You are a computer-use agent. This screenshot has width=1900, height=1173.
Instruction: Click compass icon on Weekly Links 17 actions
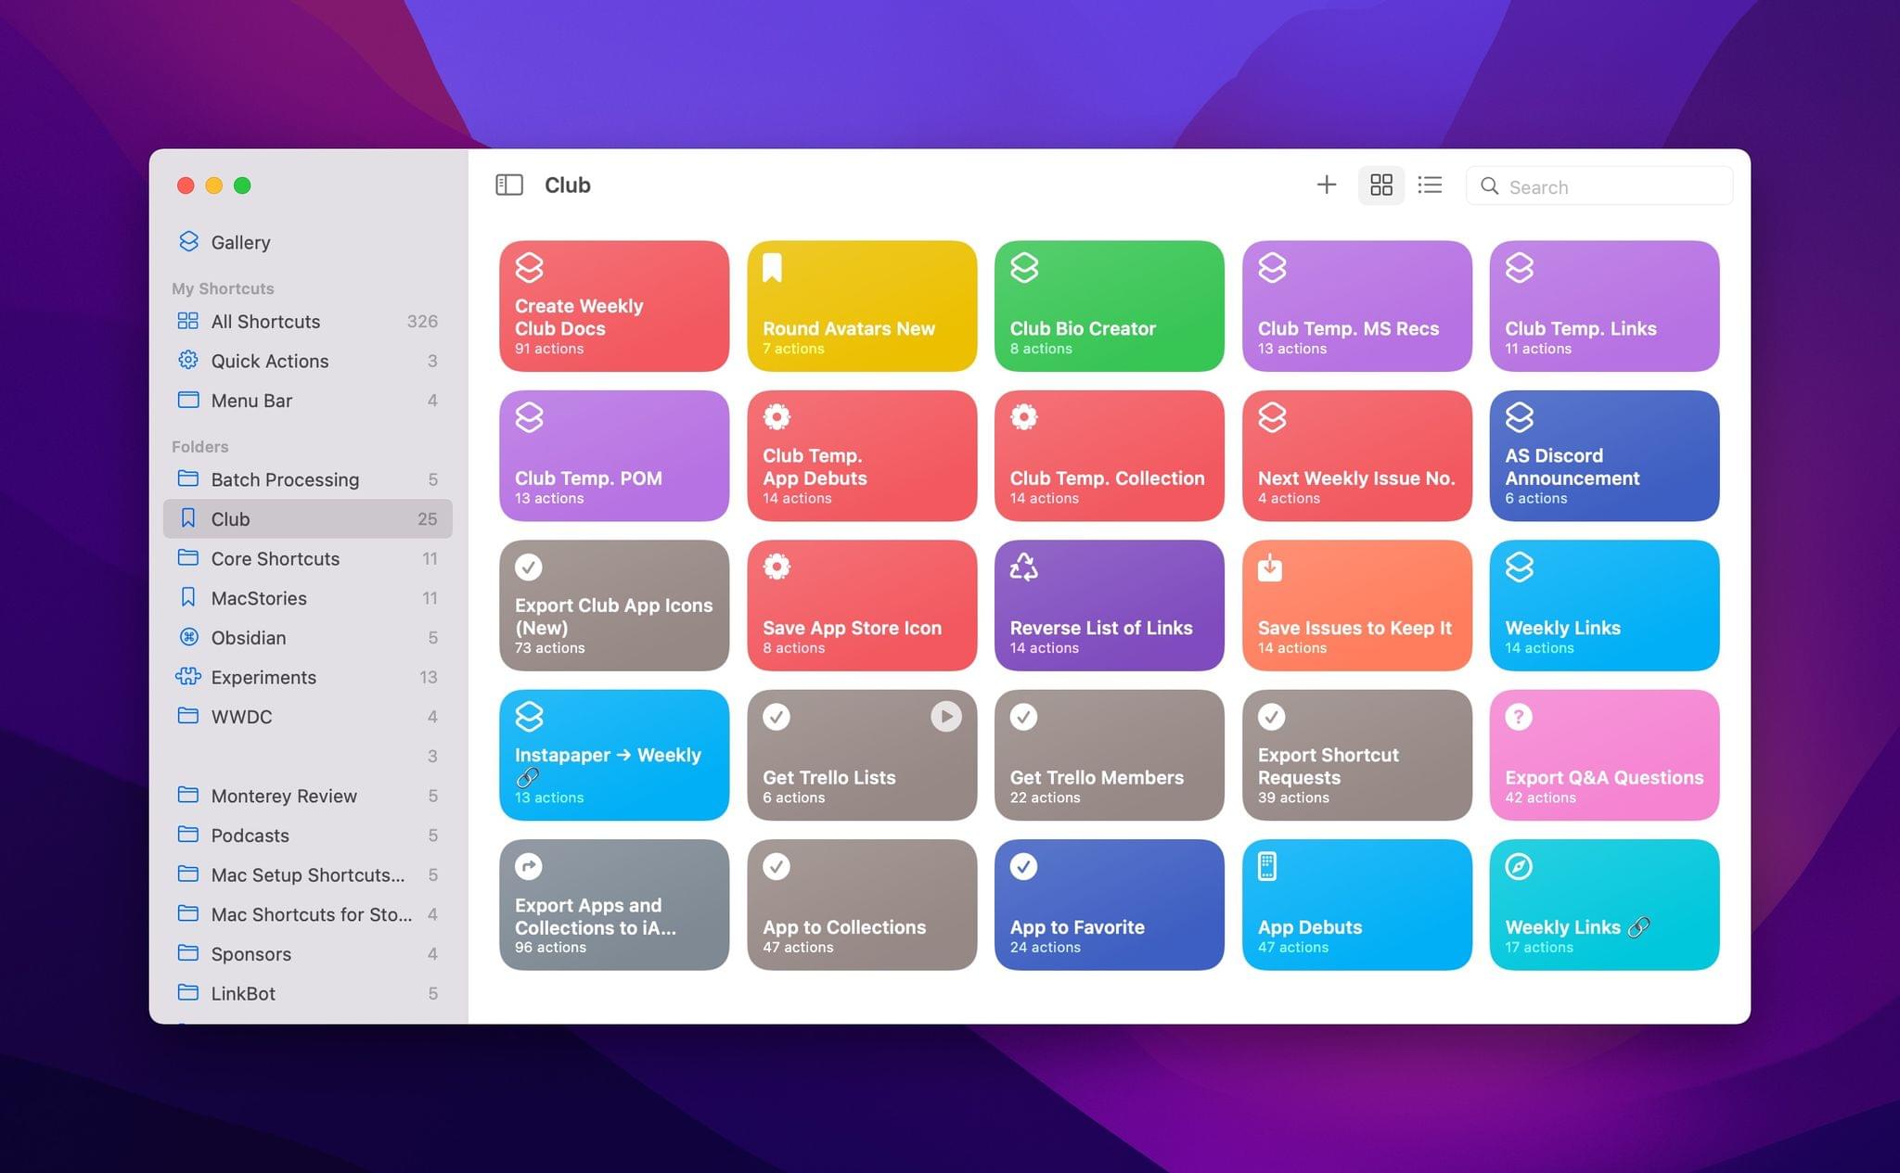(1519, 866)
